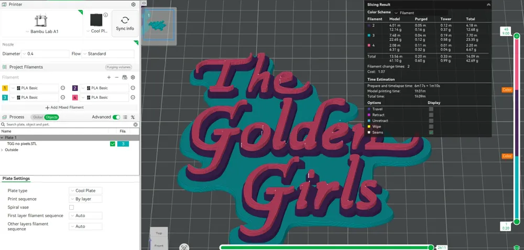This screenshot has height=250, width=524.
Task: Toggle the Advanced mode switch
Action: coord(116,117)
